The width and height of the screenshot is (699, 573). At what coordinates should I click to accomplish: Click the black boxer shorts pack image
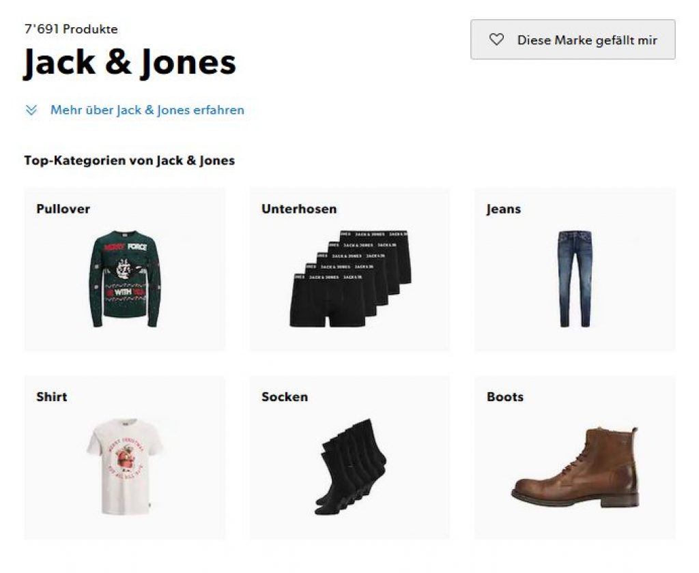[349, 278]
